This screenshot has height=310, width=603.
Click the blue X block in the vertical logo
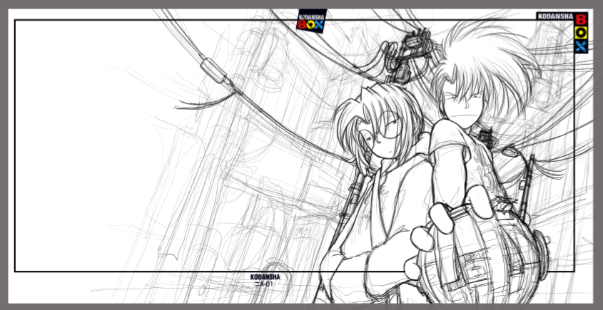[x=581, y=47]
